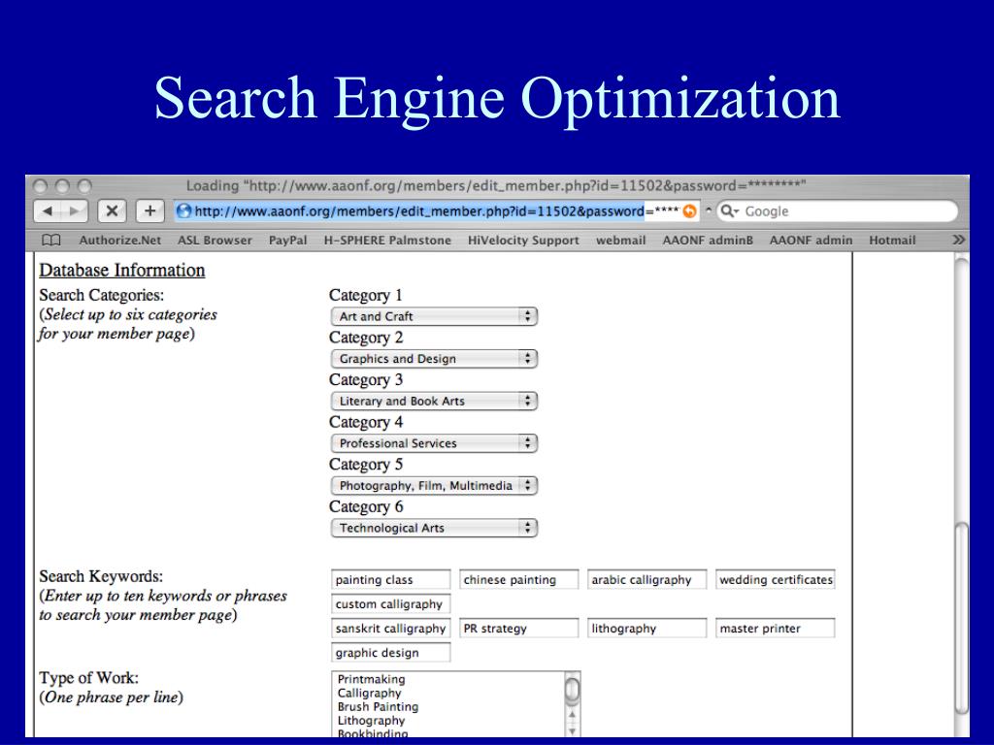Viewport: 994px width, 745px height.
Task: Click the 'master printer' keyword field
Action: click(776, 629)
